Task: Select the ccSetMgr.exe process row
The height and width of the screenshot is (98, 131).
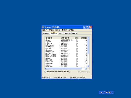Action: 66,47
